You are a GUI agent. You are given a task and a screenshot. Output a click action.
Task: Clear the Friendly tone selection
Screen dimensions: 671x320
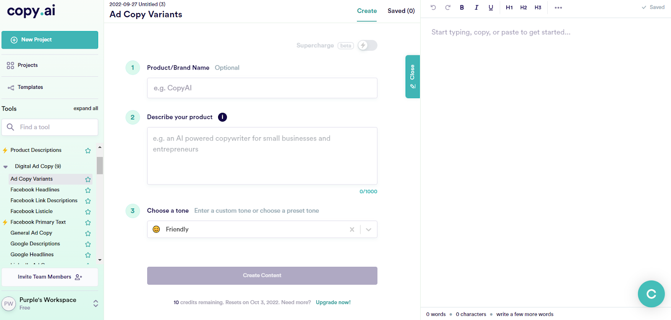(352, 229)
